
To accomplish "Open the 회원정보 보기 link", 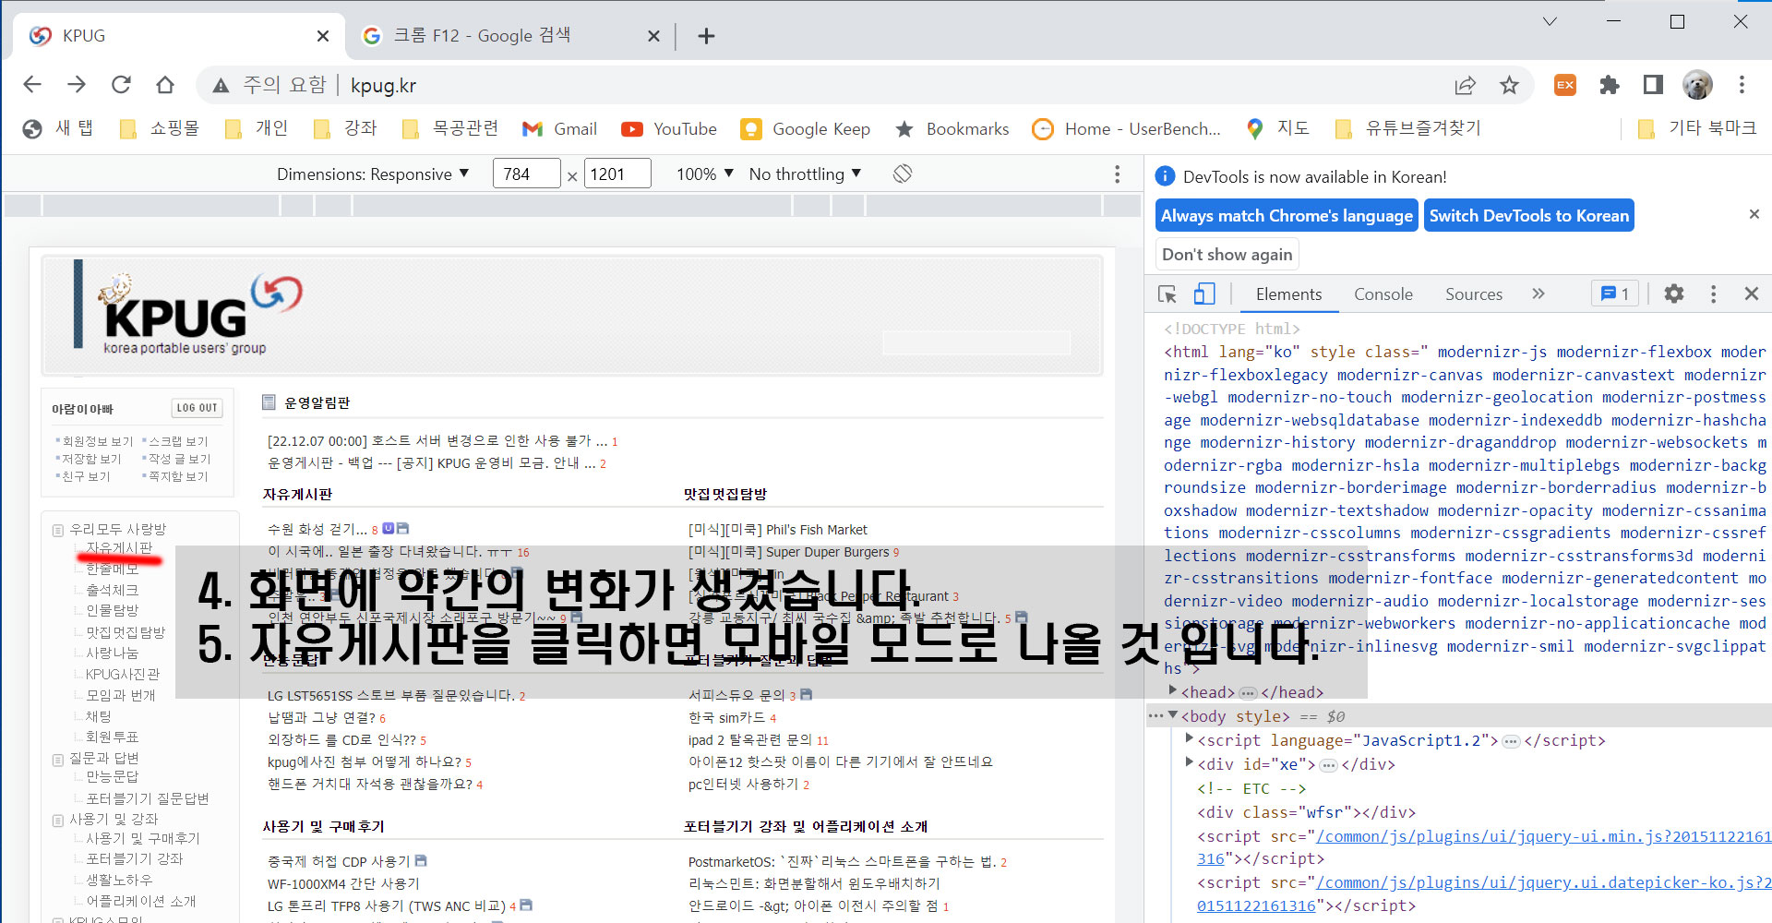I will click(x=98, y=441).
